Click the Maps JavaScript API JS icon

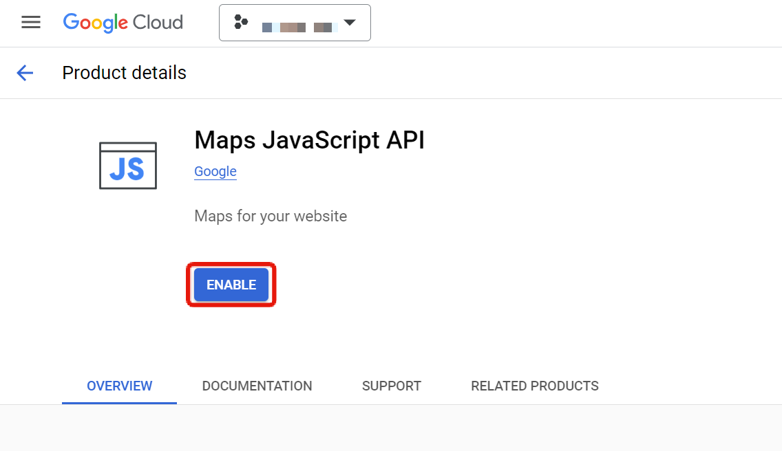point(127,165)
